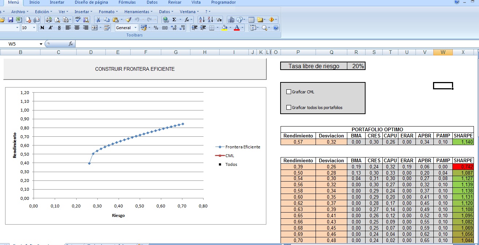Open the font size dropdown showing 10

click(x=34, y=27)
